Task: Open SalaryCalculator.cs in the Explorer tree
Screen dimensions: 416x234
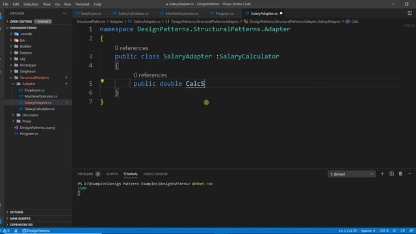Action: pos(40,109)
